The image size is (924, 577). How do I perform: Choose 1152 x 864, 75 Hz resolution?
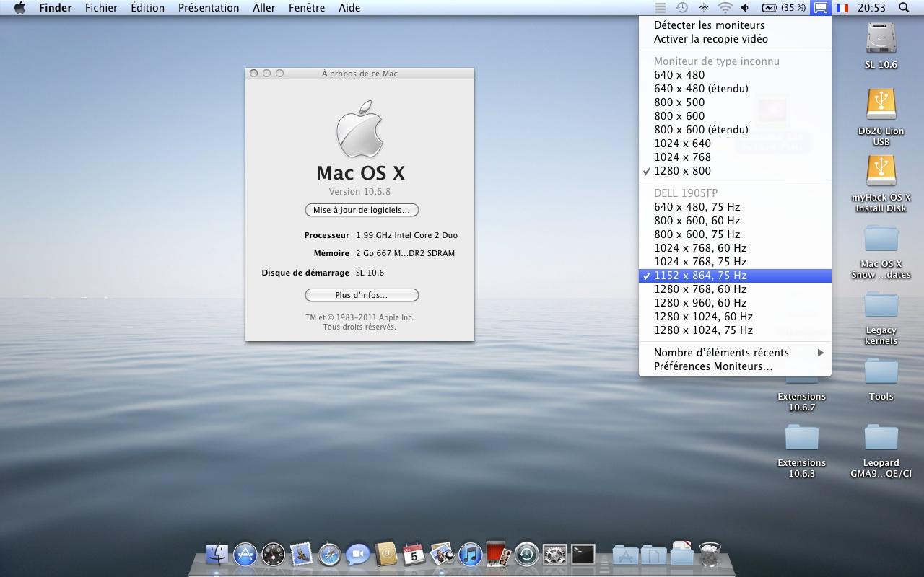pyautogui.click(x=700, y=276)
